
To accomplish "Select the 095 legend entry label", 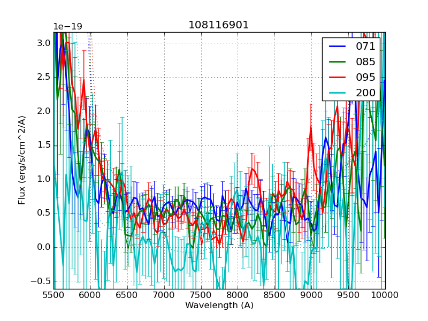I will [366, 77].
